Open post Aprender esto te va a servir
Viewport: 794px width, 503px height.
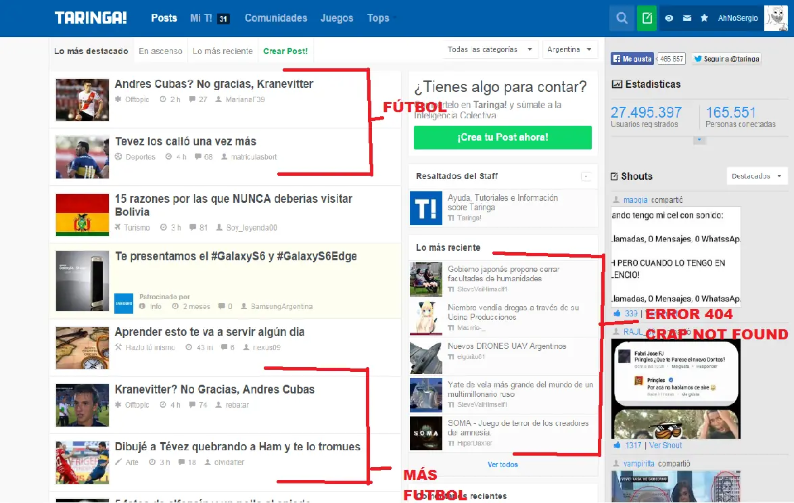[209, 332]
